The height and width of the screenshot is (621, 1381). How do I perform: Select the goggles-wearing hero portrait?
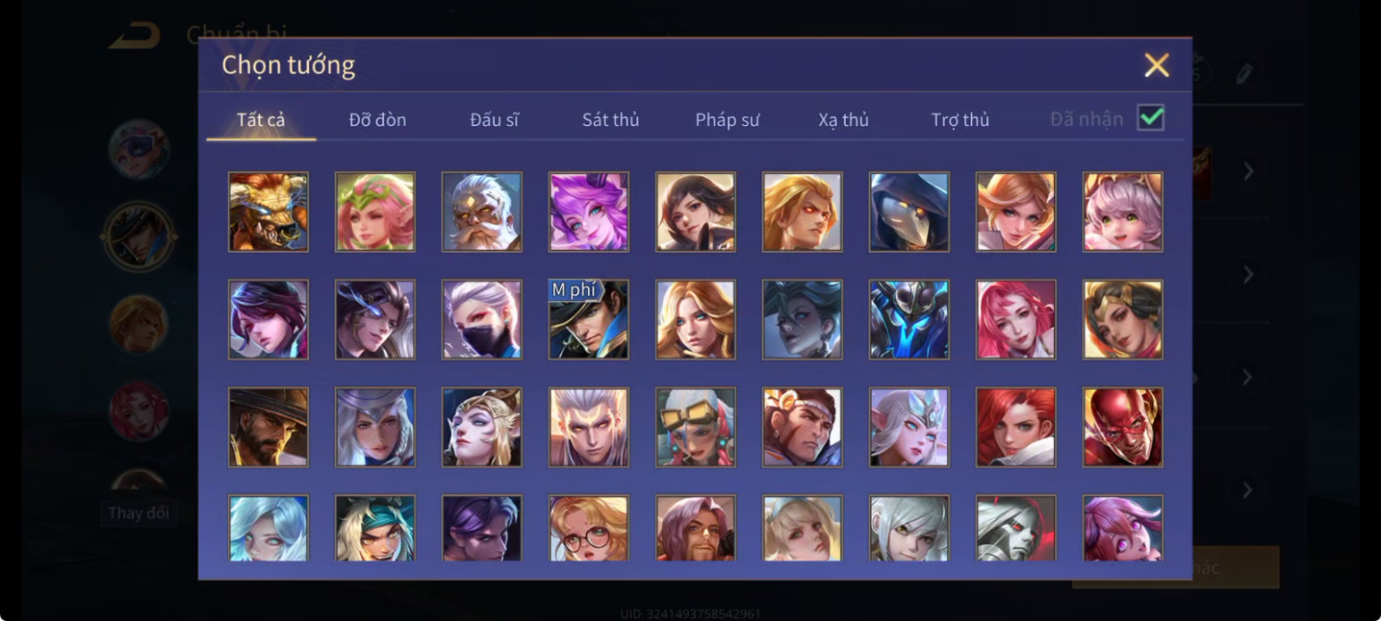696,427
